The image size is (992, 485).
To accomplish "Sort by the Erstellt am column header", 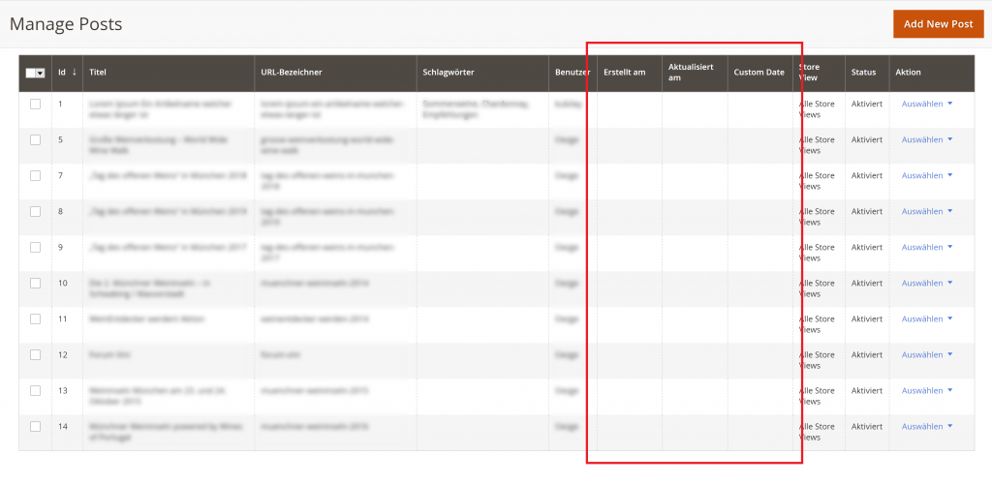I will (x=630, y=73).
